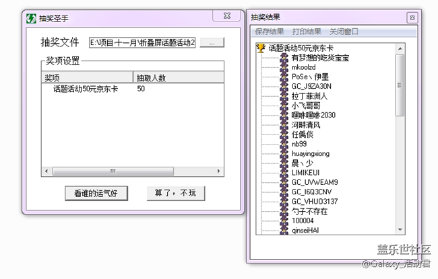Screen dimensions: 438x279
Task: Select winner nb99 in results
Action: [299, 144]
